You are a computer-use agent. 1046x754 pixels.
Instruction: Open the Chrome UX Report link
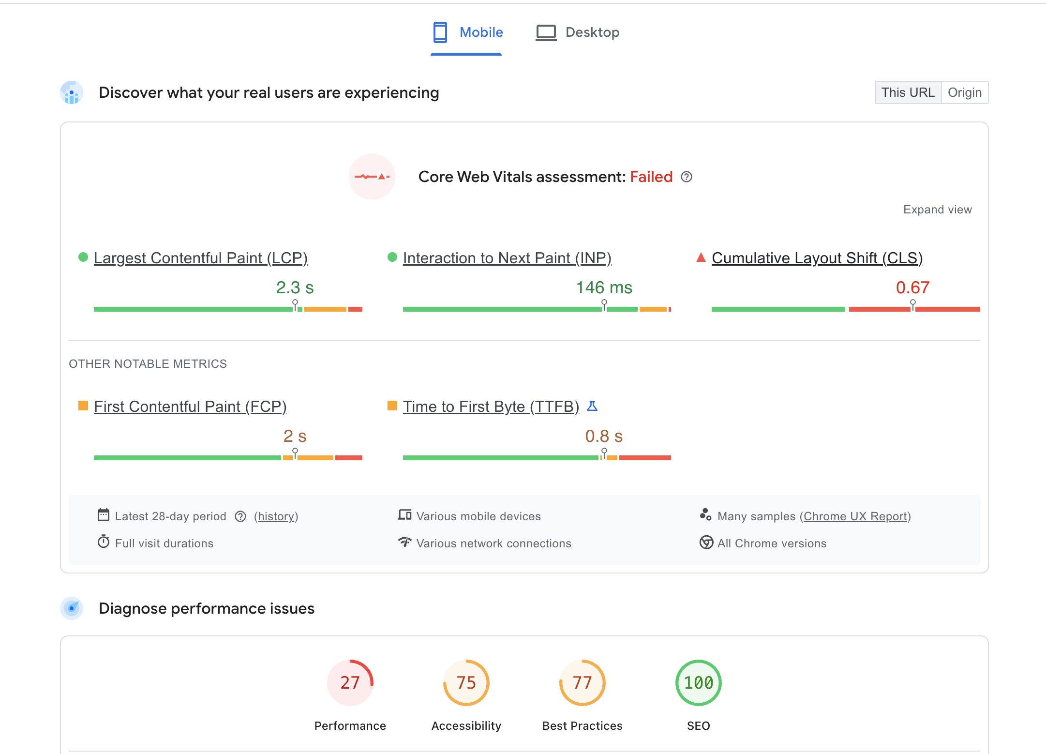pos(855,516)
